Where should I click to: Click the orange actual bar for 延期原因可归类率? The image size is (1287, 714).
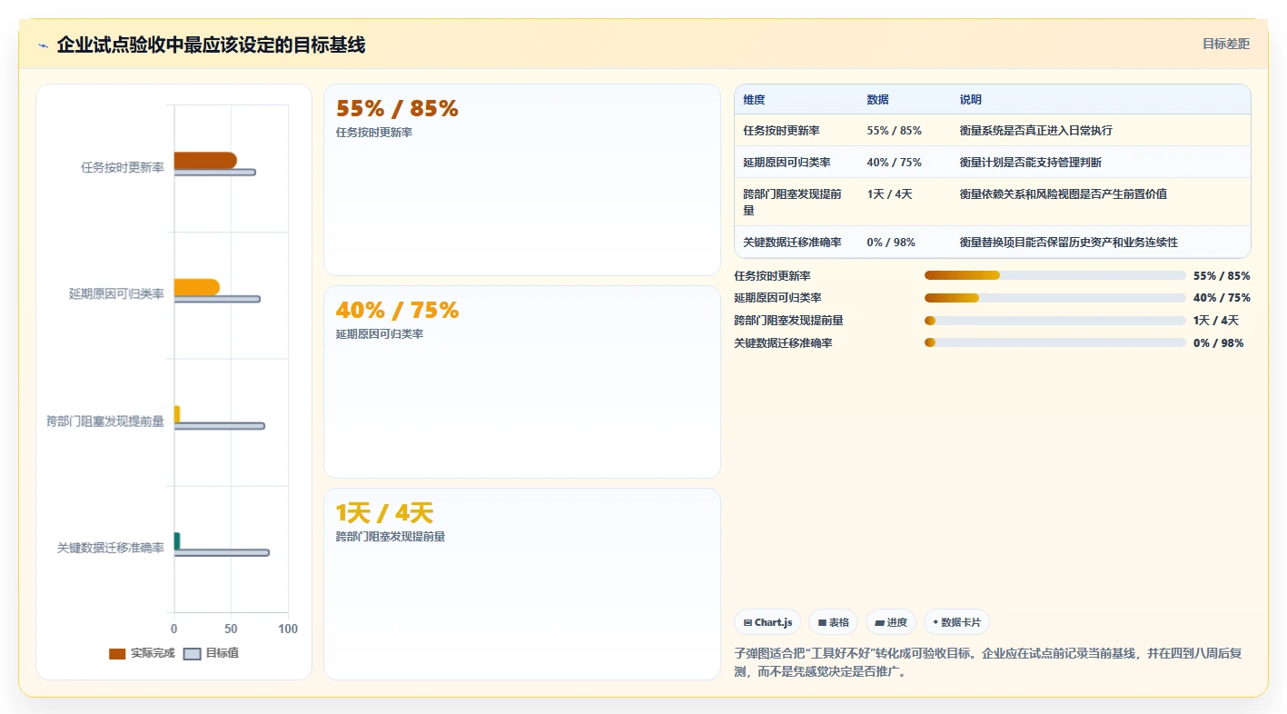[x=196, y=287]
